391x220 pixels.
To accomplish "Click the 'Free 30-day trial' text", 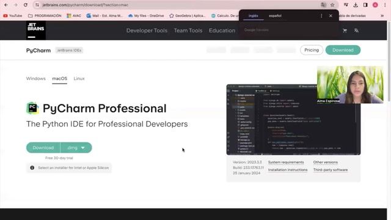I will click(x=59, y=158).
